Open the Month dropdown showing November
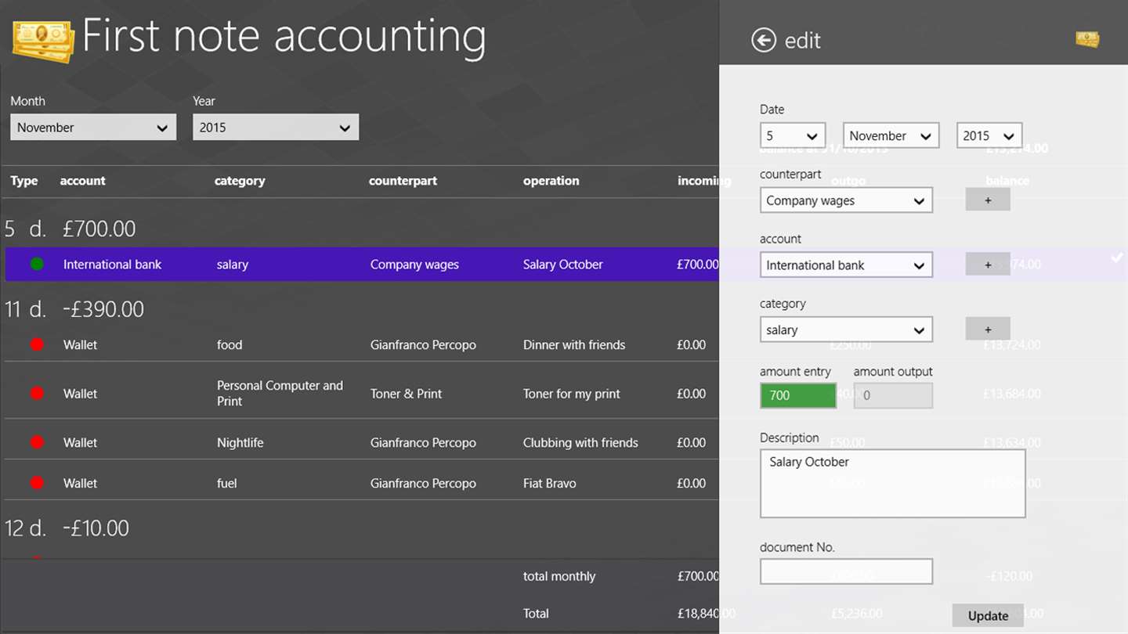Screen dimensions: 1128x634 (x=93, y=128)
